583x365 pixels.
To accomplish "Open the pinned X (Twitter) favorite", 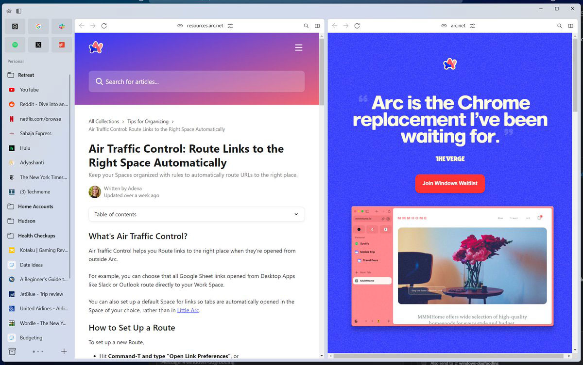I will tap(38, 45).
